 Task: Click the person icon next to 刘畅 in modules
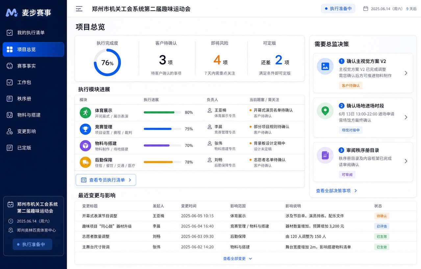pyautogui.click(x=210, y=160)
